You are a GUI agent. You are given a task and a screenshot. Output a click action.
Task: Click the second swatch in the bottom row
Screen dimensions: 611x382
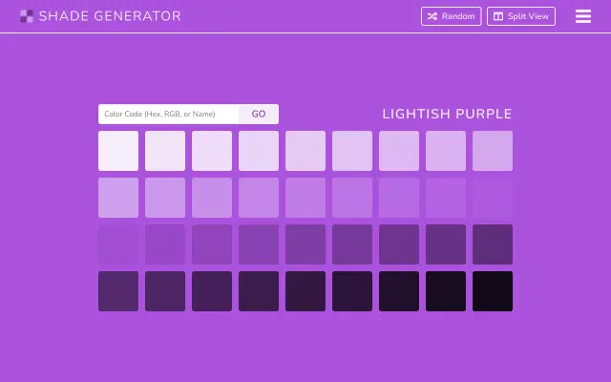pyautogui.click(x=165, y=291)
